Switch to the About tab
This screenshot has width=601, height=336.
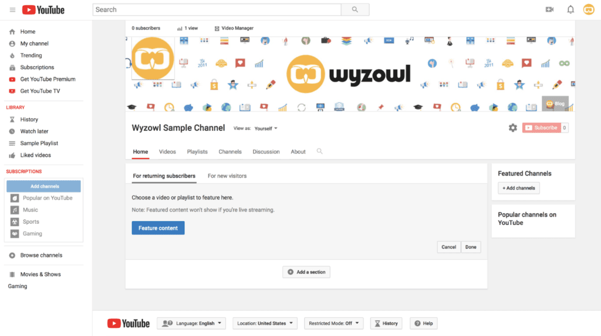point(298,152)
